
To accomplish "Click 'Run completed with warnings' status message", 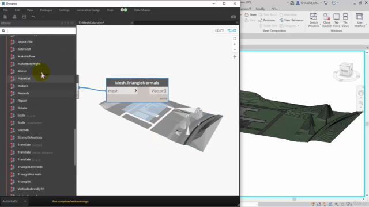I will click(70, 201).
